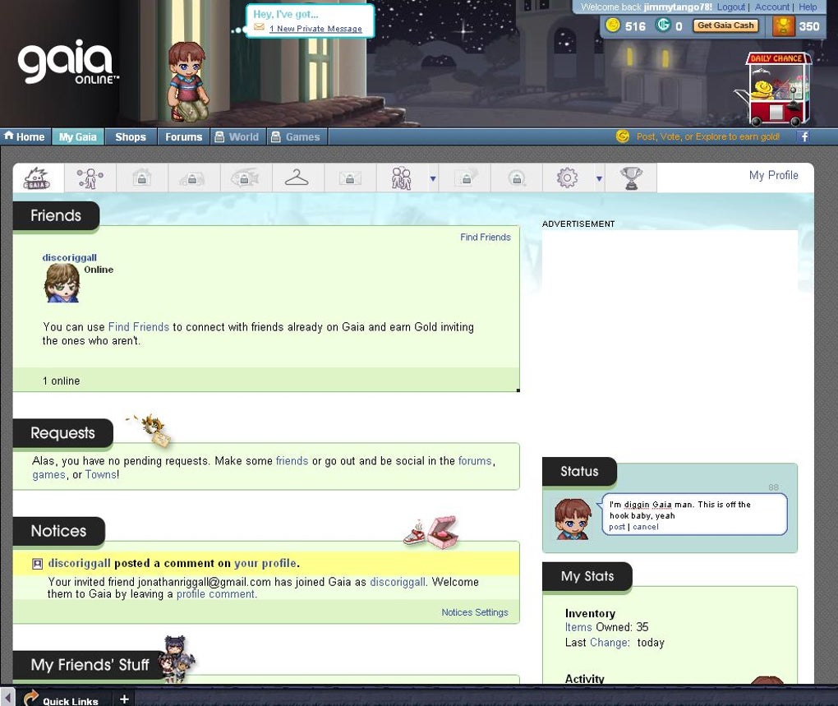Image resolution: width=838 pixels, height=706 pixels.
Task: Click the Gaia Cash green G icon
Action: point(663,25)
